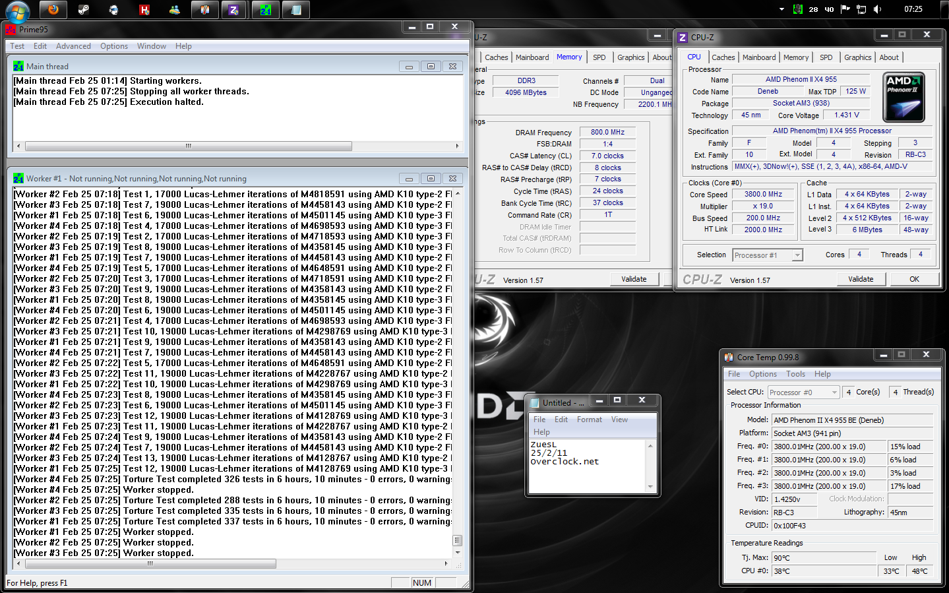Switch to Caches tab in front CPU-Z
The height and width of the screenshot is (593, 949).
(x=723, y=57)
